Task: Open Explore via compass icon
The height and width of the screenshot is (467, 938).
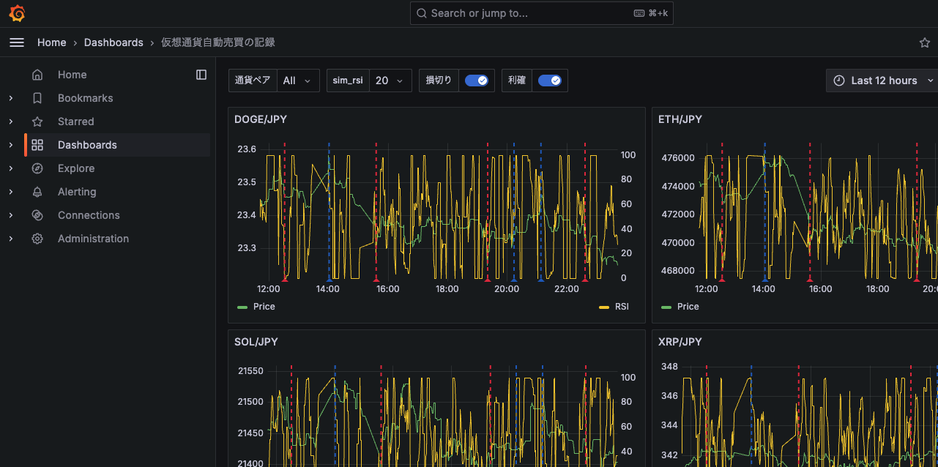Action: point(37,168)
